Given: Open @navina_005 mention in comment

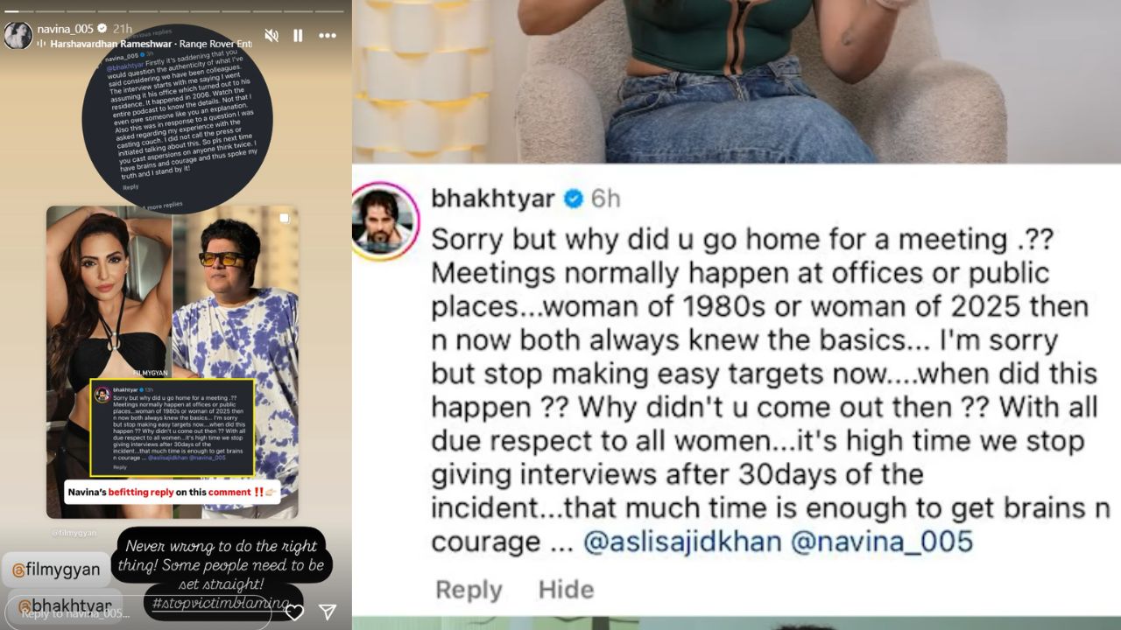Looking at the screenshot, I should tap(882, 541).
